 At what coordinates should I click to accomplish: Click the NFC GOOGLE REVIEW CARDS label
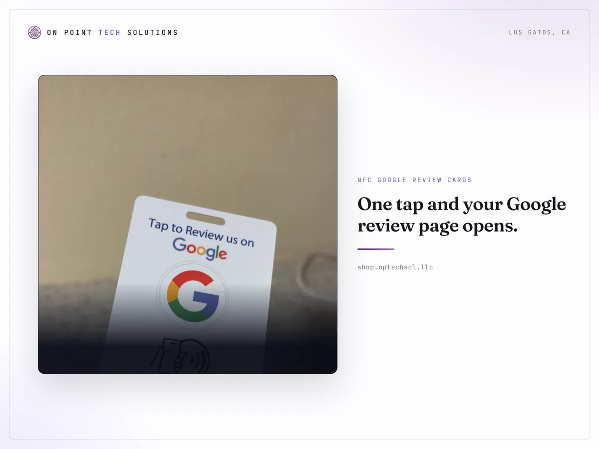point(414,180)
